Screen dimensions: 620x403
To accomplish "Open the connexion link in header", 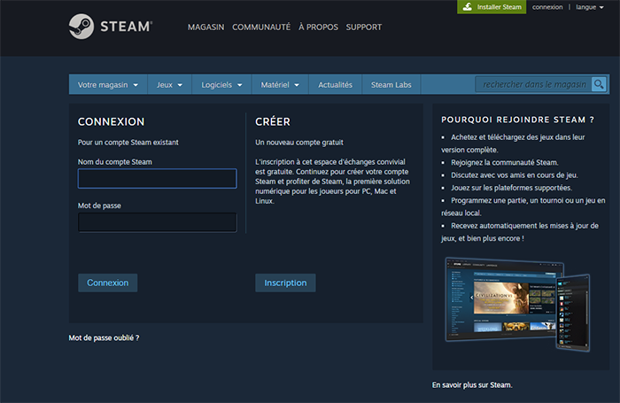I will tap(547, 7).
